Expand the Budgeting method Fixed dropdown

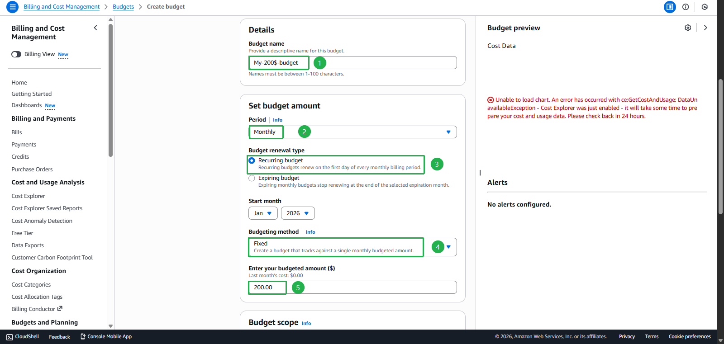click(x=448, y=247)
